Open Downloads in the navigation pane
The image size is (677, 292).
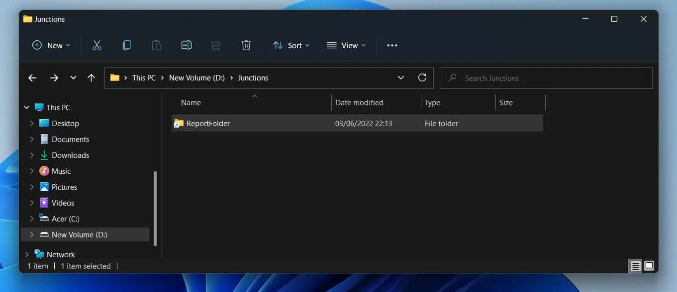coord(70,155)
